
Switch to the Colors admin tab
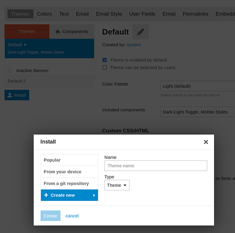pos(44,14)
